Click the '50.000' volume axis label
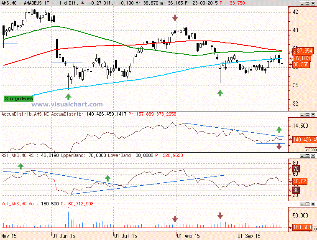 300,215
